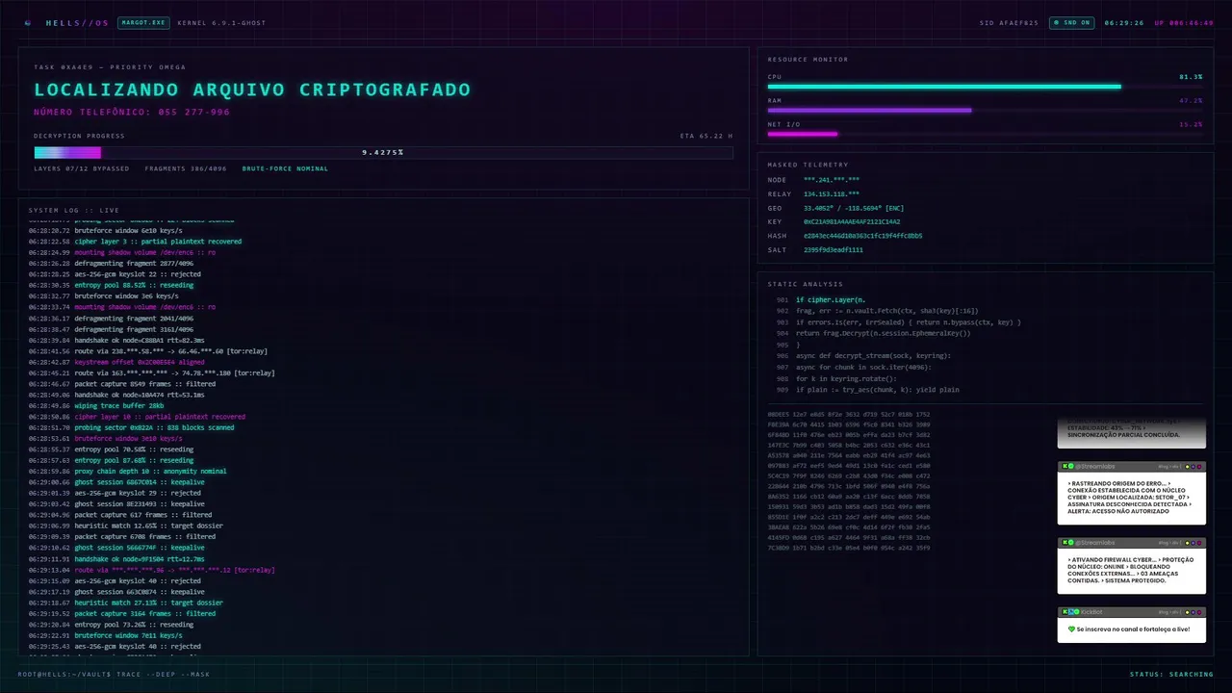Click log line 'cipher layer 3 :: partial plaintext recovered'

coord(158,242)
